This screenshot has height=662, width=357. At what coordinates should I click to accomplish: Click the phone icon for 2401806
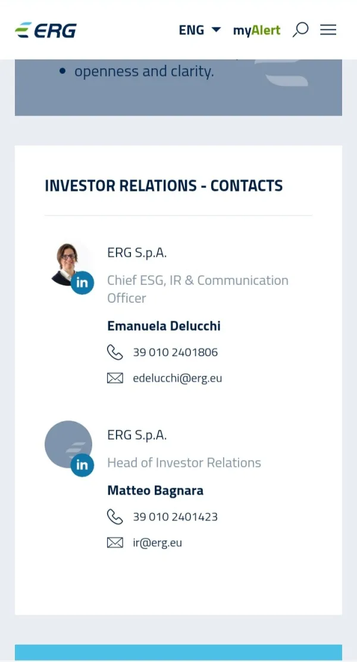click(115, 352)
